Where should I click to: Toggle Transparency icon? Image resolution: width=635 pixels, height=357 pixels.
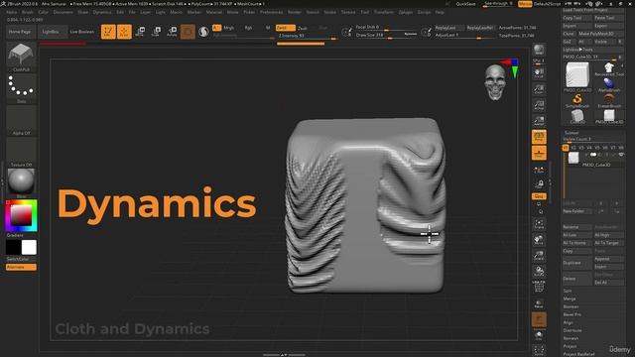click(539, 303)
